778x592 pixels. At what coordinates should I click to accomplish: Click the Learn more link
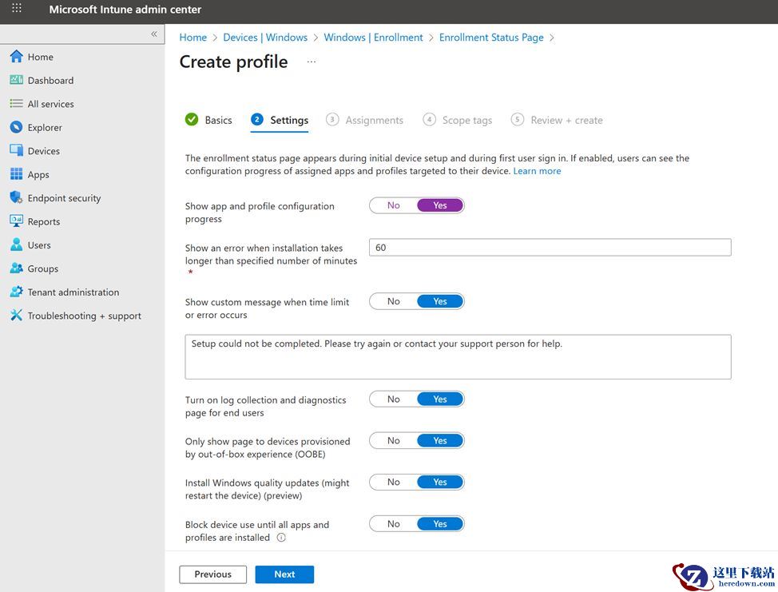(x=537, y=171)
